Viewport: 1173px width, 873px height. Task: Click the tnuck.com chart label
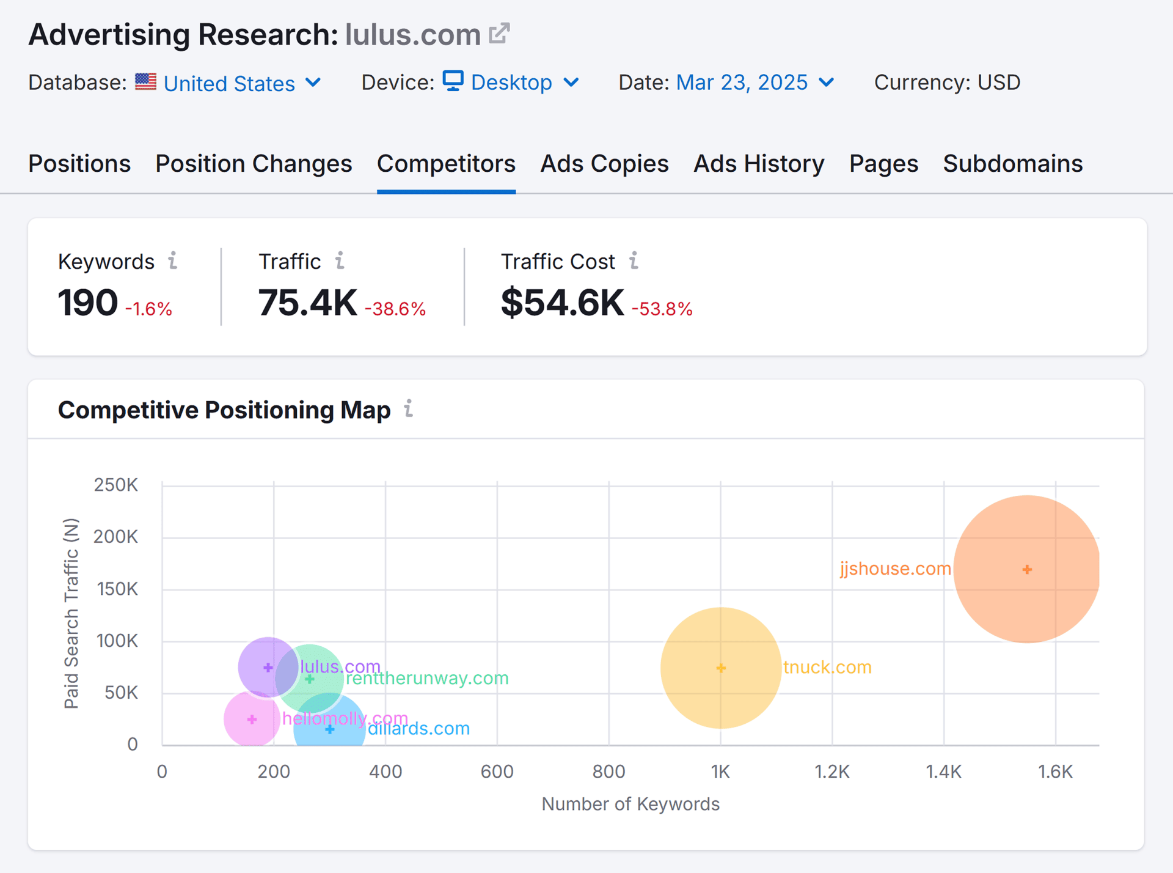(x=827, y=667)
